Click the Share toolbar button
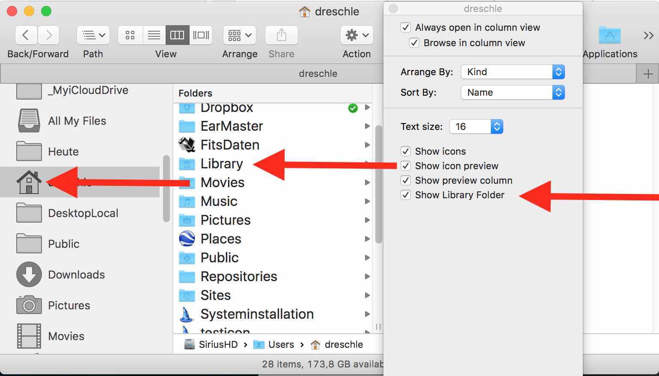659x376 pixels. point(281,35)
